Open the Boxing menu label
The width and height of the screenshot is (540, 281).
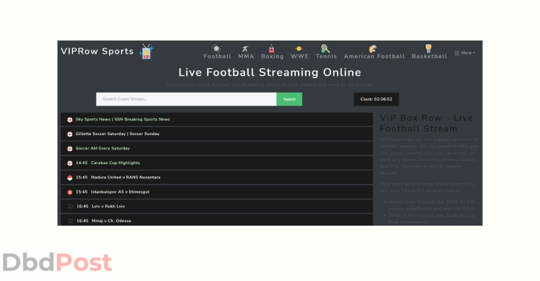click(x=272, y=57)
